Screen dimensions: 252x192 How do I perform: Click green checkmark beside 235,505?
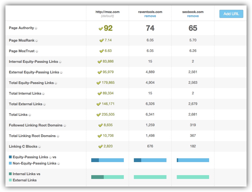click(x=99, y=114)
